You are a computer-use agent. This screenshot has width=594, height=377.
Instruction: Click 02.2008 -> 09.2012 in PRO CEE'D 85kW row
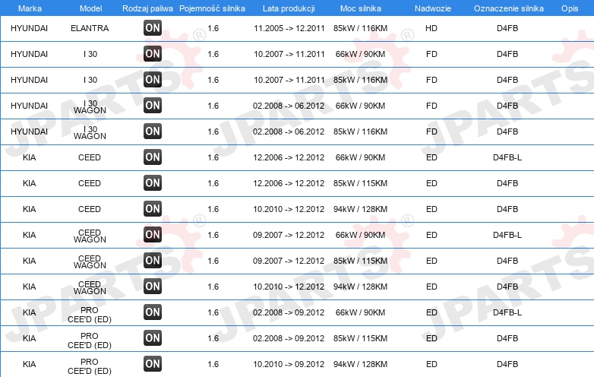[x=289, y=338]
